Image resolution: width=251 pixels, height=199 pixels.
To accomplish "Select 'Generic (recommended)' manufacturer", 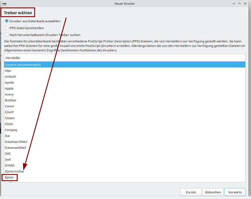I will [x=125, y=64].
